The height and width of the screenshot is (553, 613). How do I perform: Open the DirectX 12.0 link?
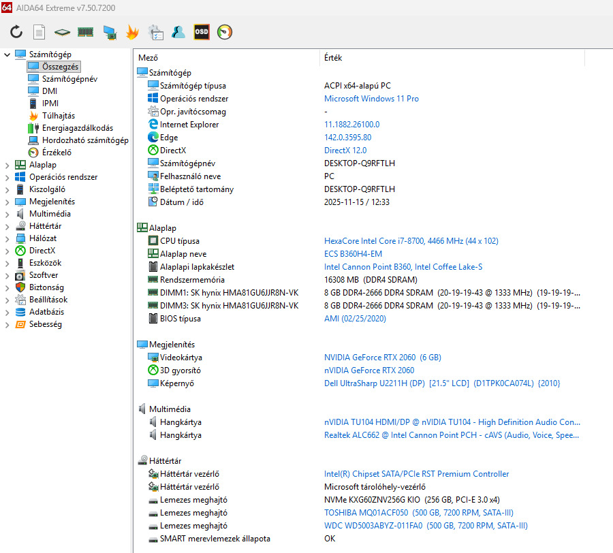[x=345, y=150]
